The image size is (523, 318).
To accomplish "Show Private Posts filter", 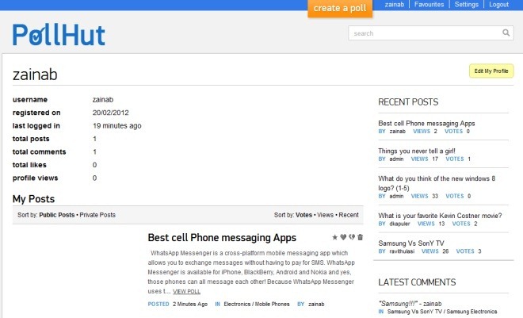I will coord(97,215).
